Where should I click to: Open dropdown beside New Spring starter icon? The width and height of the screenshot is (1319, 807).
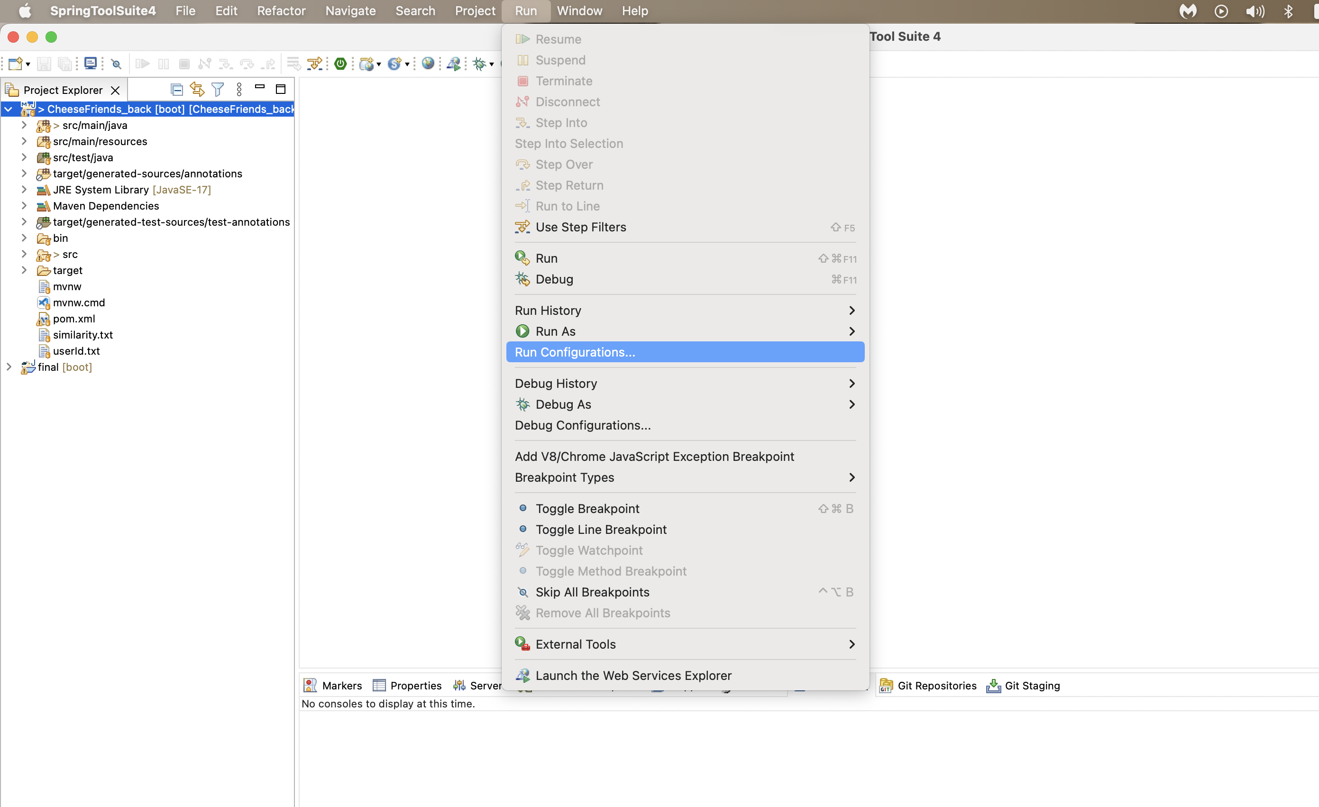coord(407,64)
